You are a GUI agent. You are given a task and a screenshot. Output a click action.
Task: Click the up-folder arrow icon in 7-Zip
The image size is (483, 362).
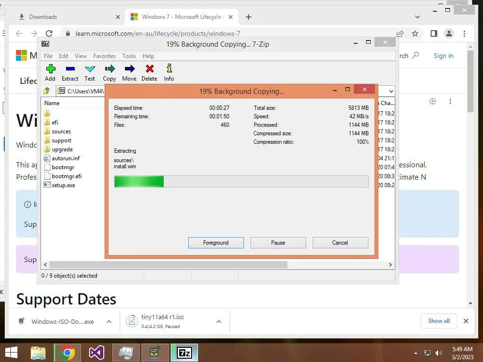47,91
